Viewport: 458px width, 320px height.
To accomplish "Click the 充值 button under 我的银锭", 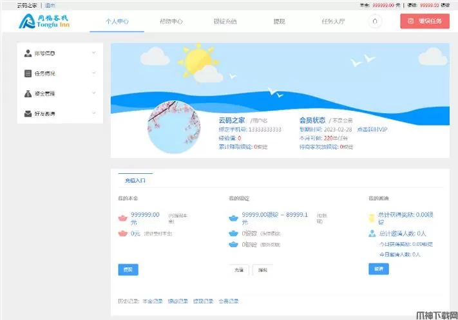I will (x=238, y=270).
